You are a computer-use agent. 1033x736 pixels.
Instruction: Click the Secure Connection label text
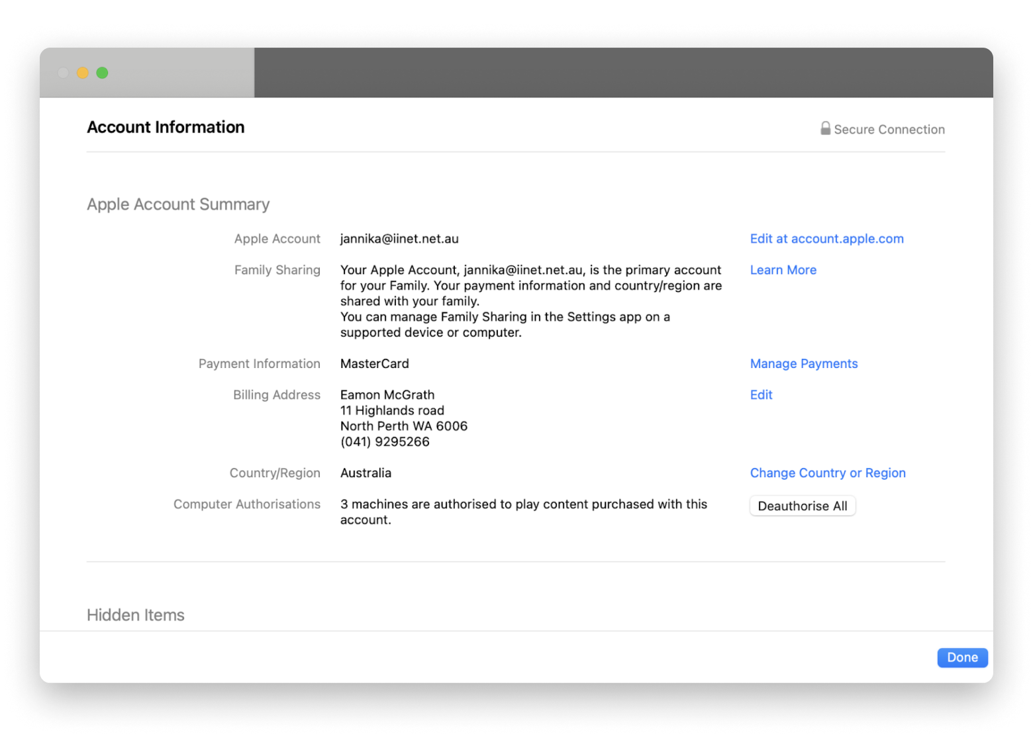coord(889,129)
